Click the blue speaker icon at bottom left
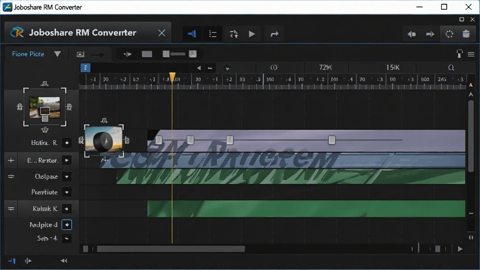Viewport: 480px width, 270px height. (x=12, y=261)
